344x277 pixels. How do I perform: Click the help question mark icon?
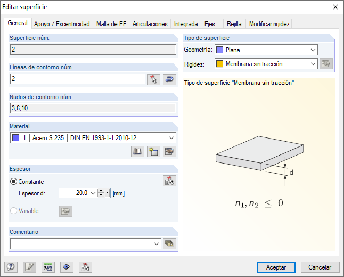pyautogui.click(x=11, y=267)
